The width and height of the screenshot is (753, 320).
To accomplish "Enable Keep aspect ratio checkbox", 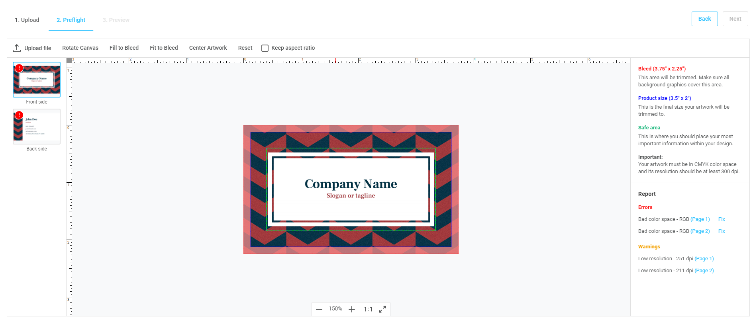I will coord(265,48).
